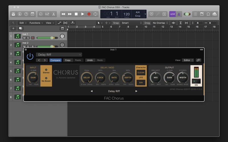Viewport: 228px width, 142px height.
Task: Click the Waveform Zoom button
Action: (173, 23)
